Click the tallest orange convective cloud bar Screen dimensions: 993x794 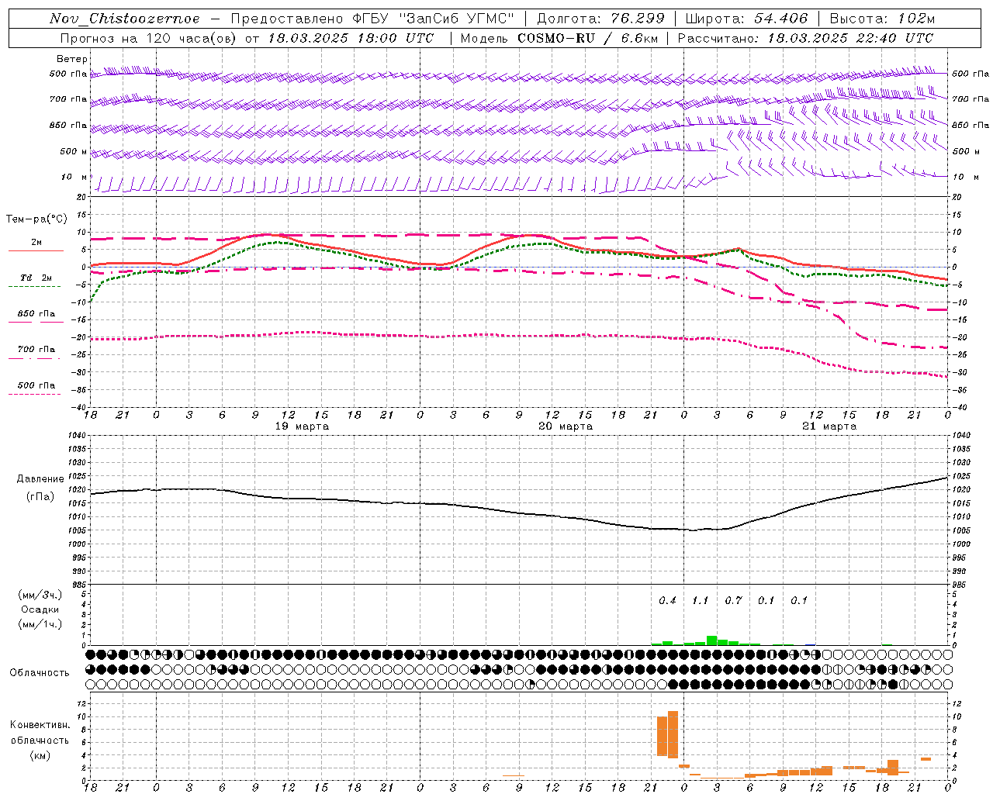click(x=673, y=734)
